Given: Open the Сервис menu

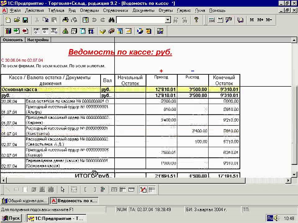Looking at the screenshot, I should tap(184, 11).
